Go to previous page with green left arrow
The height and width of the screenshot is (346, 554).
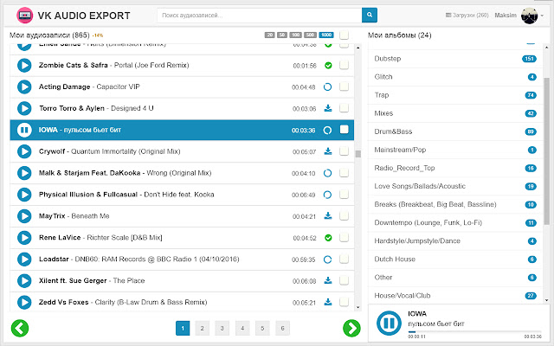pyautogui.click(x=20, y=328)
